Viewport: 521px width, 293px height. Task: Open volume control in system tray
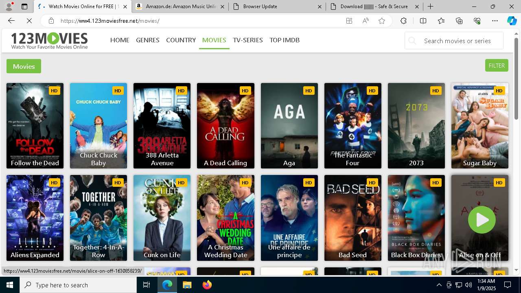(x=468, y=285)
